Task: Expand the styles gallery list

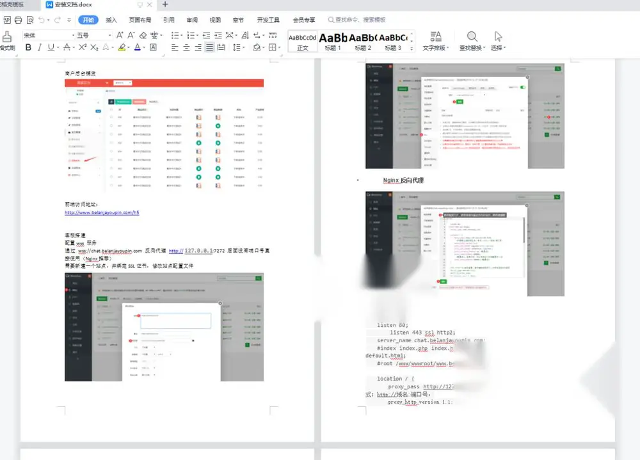Action: 412,48
